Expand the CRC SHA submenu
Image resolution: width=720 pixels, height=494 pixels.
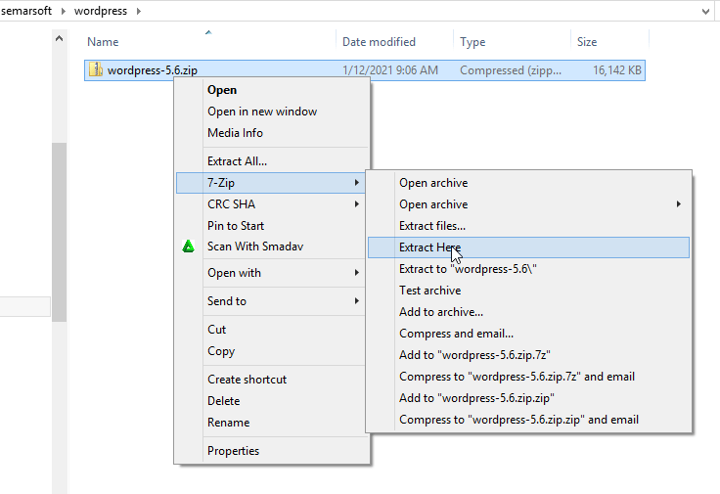pyautogui.click(x=272, y=204)
